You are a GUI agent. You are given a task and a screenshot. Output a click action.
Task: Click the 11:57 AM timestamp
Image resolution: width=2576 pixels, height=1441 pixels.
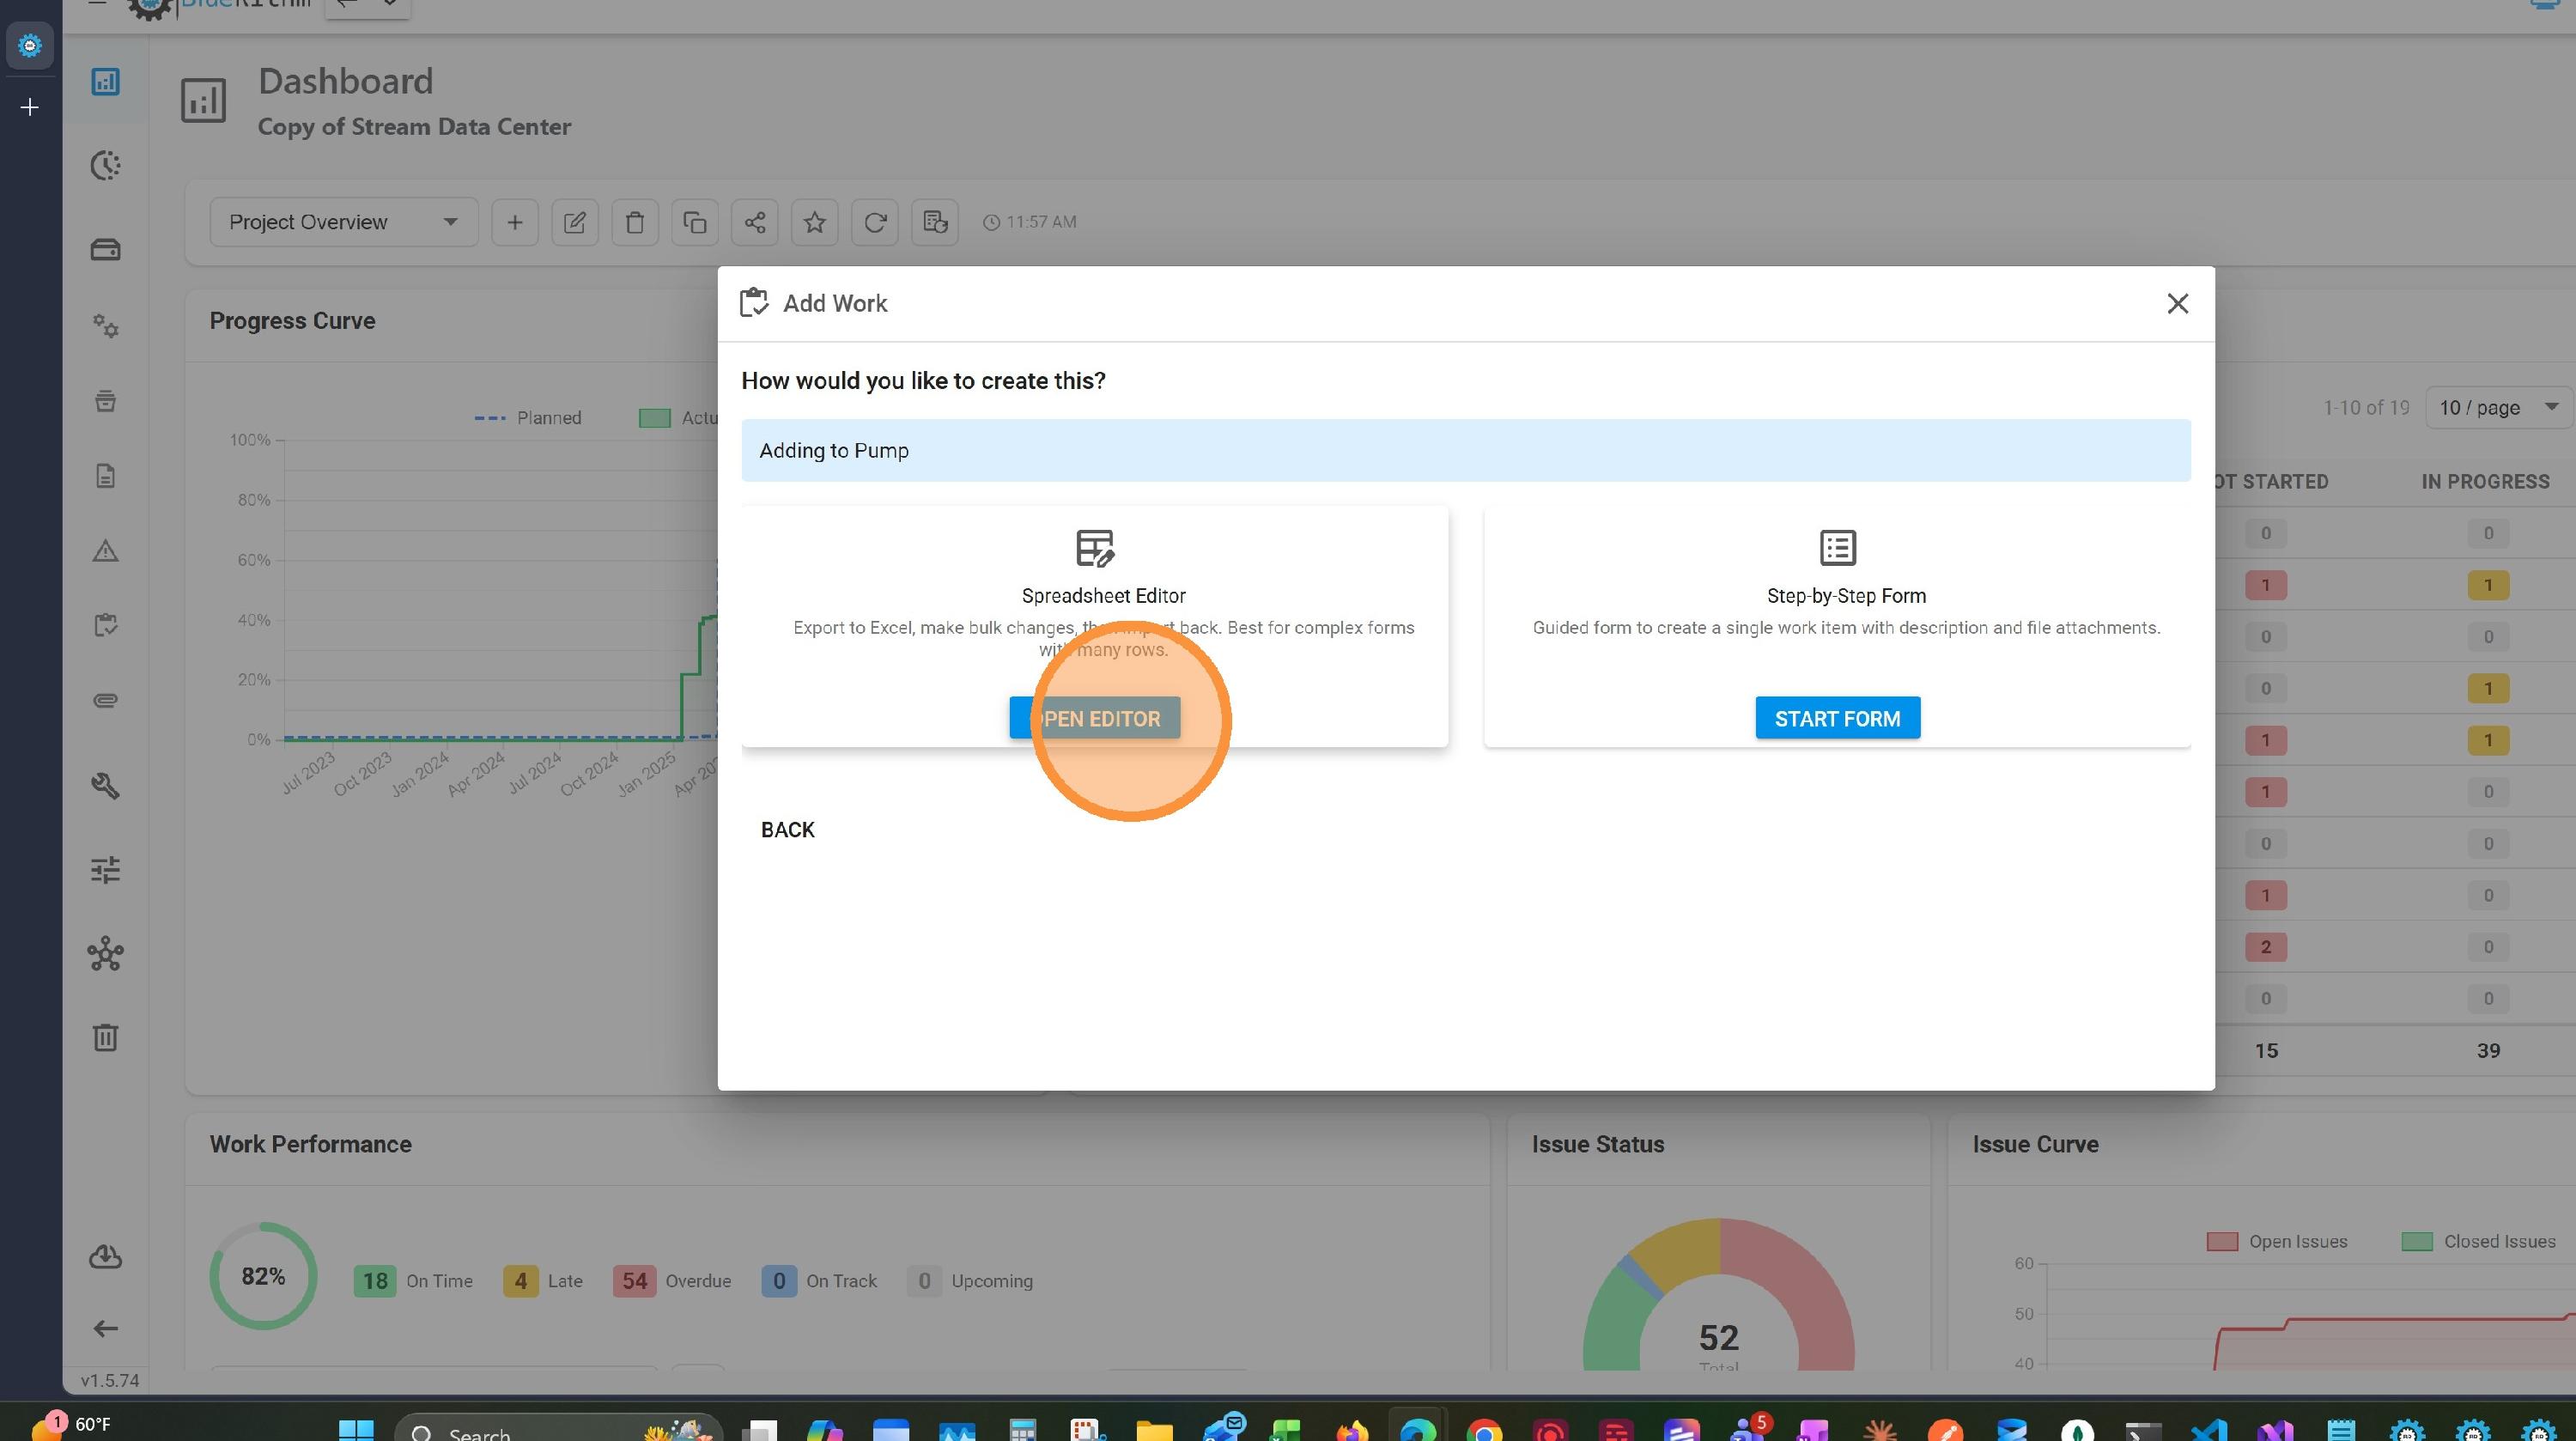1029,222
